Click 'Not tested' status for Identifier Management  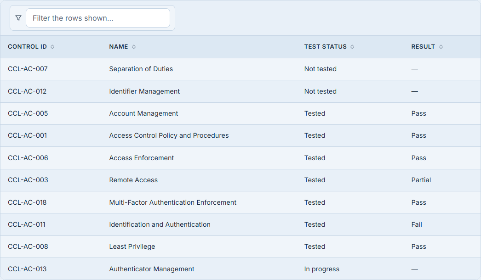pyautogui.click(x=320, y=91)
